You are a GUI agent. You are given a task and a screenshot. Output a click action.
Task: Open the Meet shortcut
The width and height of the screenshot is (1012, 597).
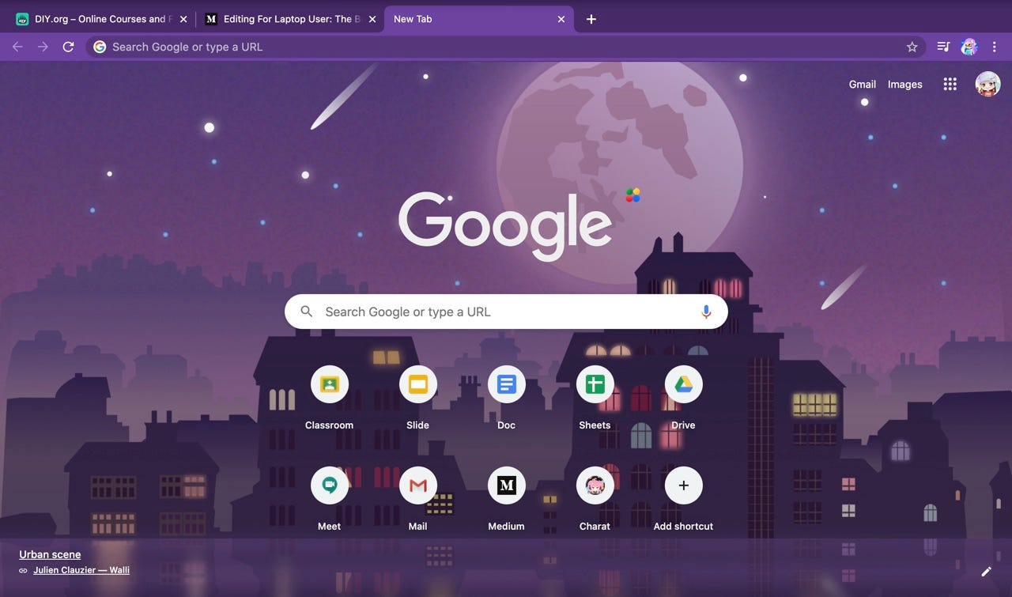pos(330,486)
